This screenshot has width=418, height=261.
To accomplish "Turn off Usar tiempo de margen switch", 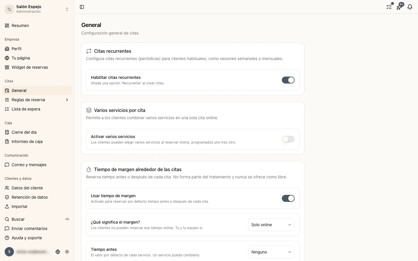I will point(288,198).
